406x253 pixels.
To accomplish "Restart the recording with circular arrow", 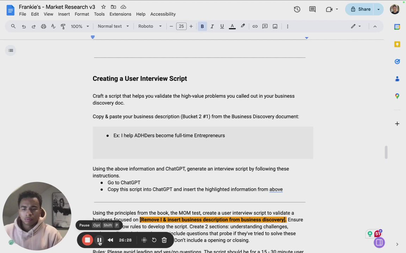I will pyautogui.click(x=154, y=240).
